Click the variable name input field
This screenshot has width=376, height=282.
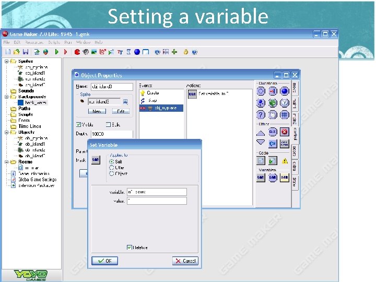pyautogui.click(x=157, y=192)
